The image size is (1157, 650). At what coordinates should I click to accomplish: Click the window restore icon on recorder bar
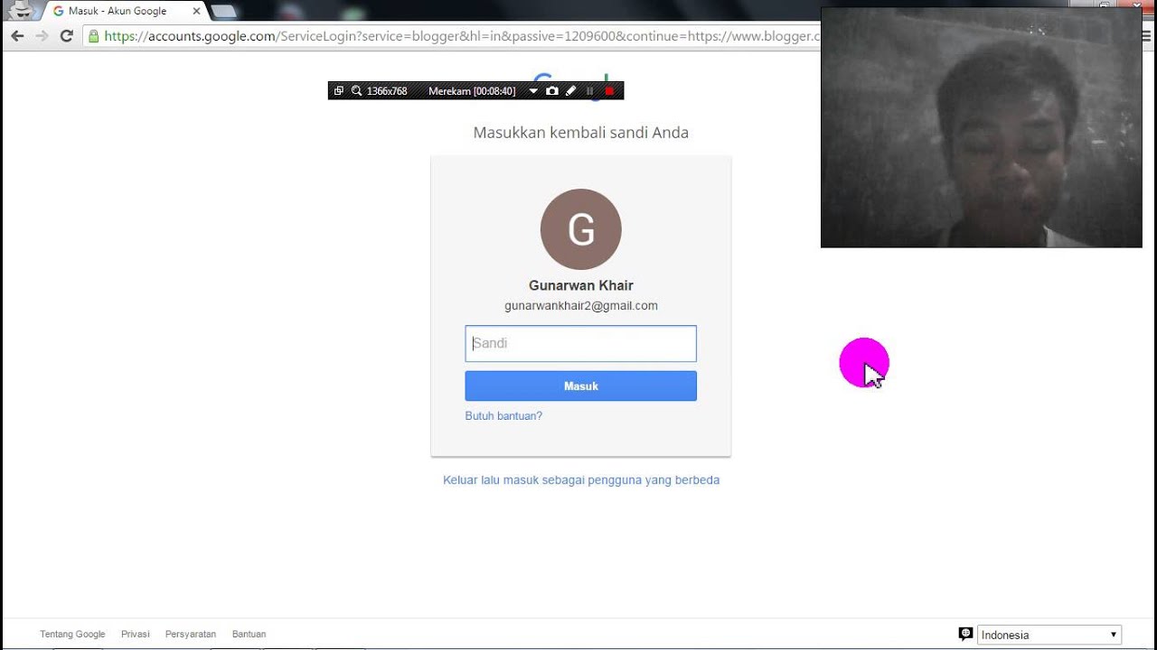pos(339,91)
